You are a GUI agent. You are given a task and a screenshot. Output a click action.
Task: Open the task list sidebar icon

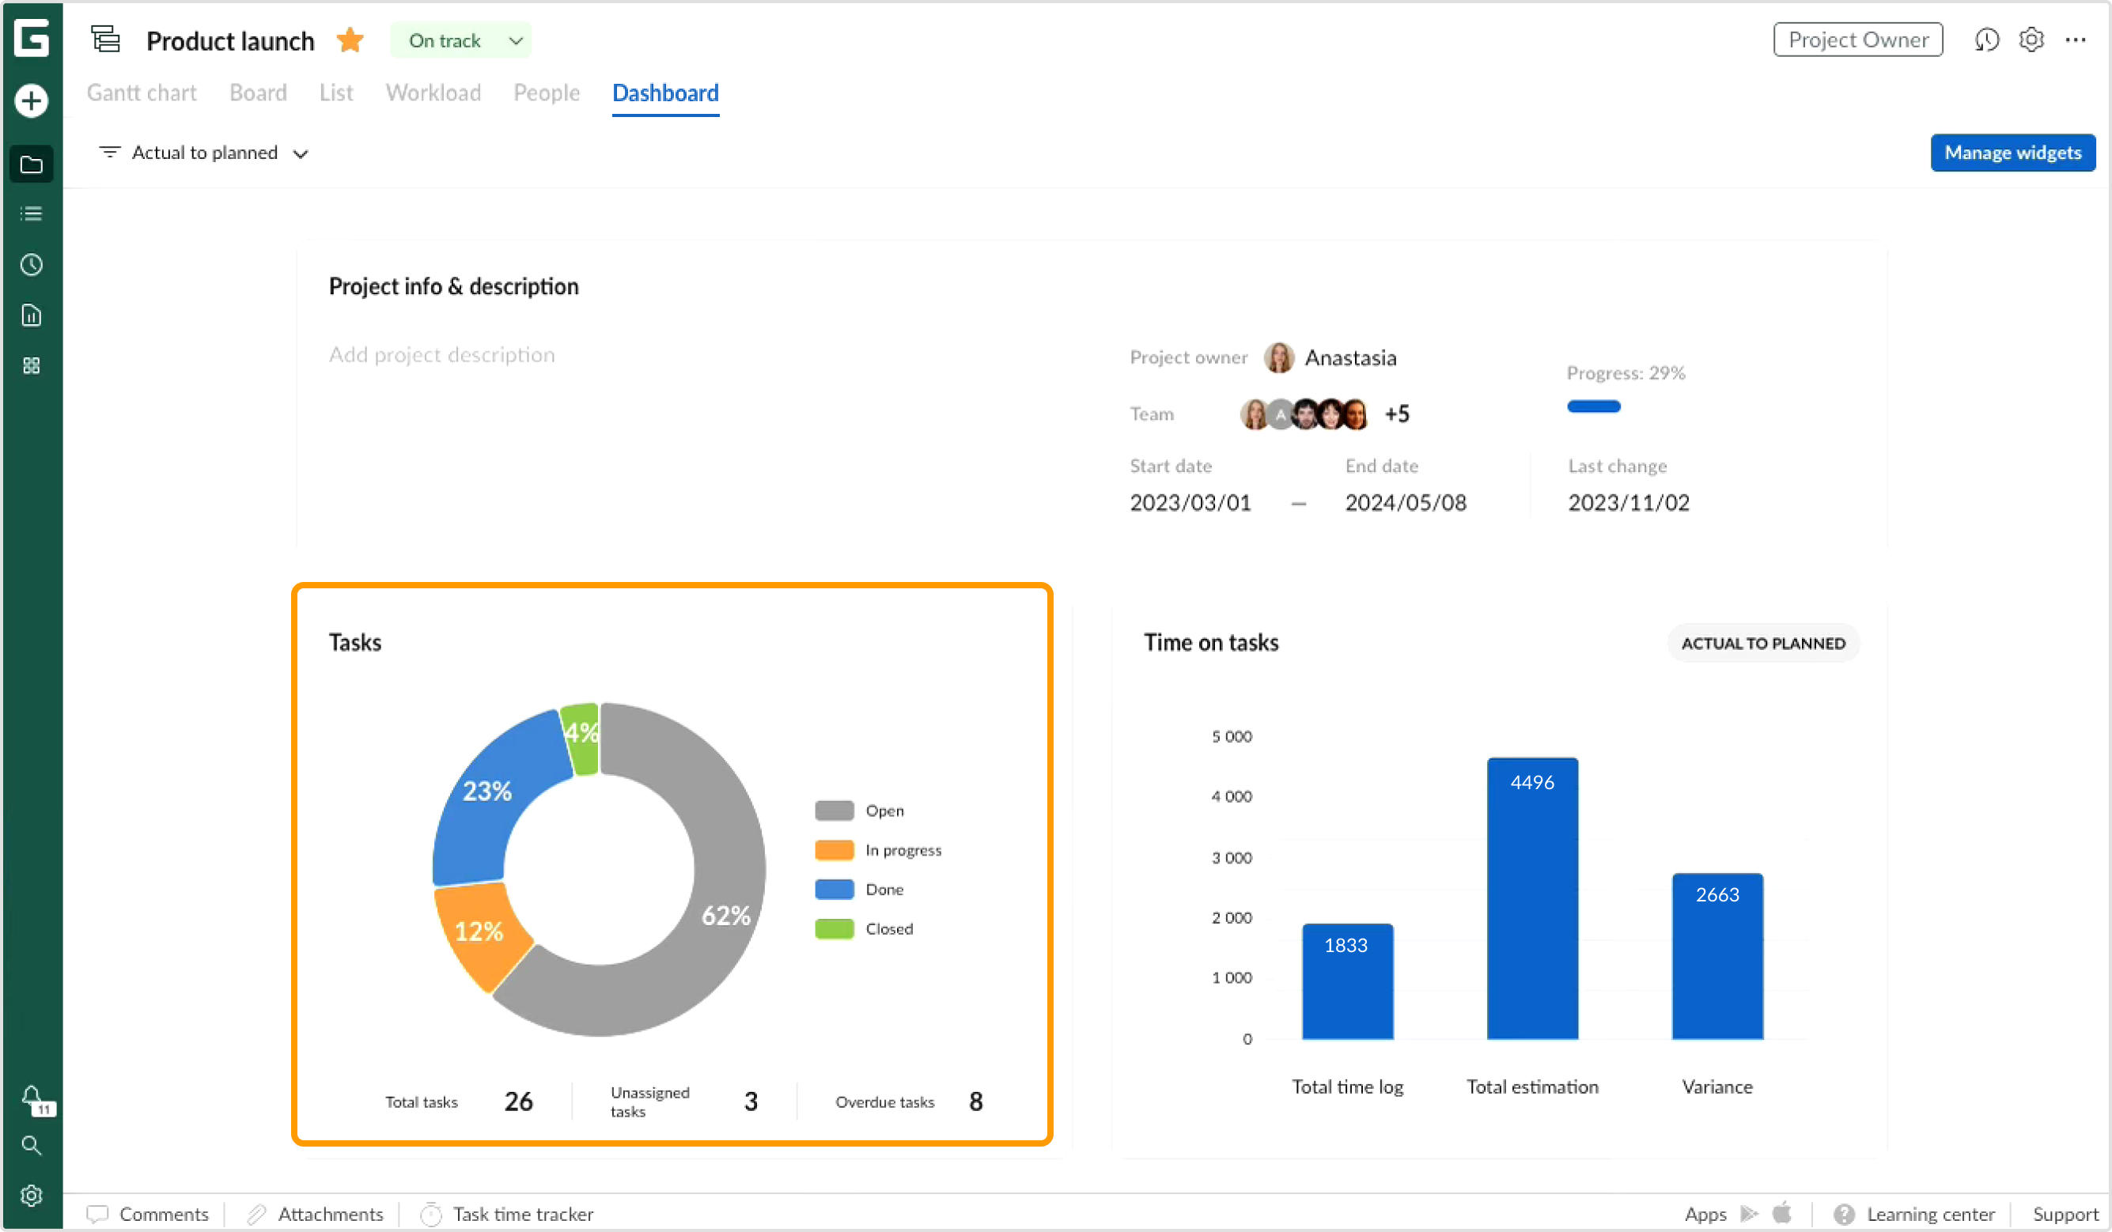click(31, 213)
